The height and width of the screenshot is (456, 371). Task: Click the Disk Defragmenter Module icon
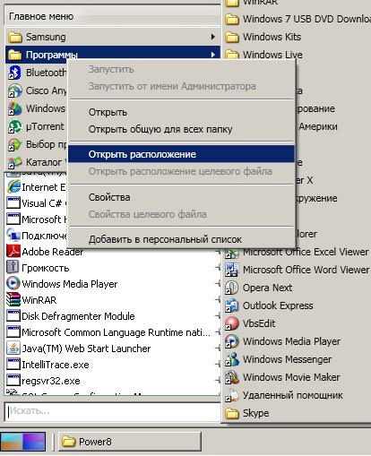[13, 315]
